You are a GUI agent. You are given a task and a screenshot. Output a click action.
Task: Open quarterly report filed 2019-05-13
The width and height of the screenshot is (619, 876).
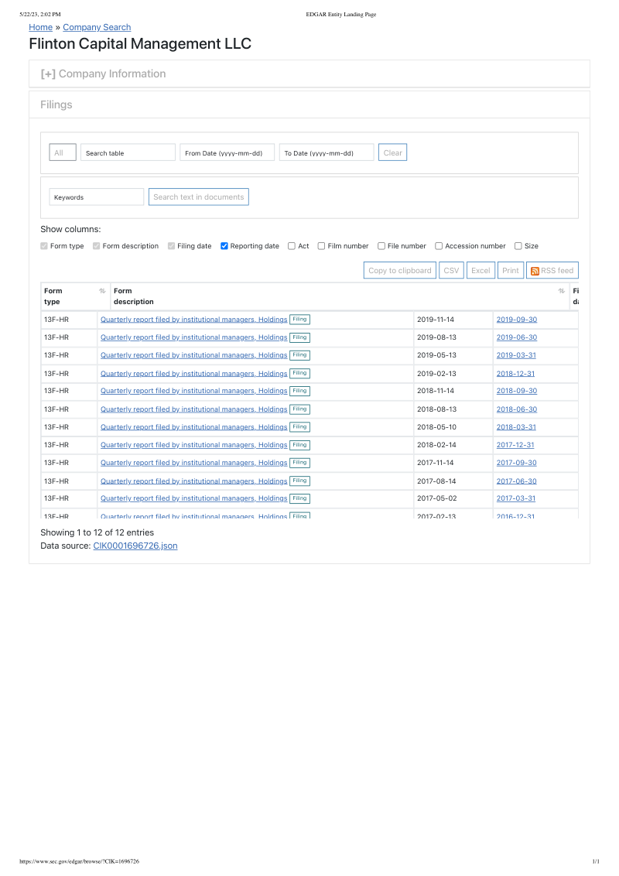pyautogui.click(x=194, y=355)
